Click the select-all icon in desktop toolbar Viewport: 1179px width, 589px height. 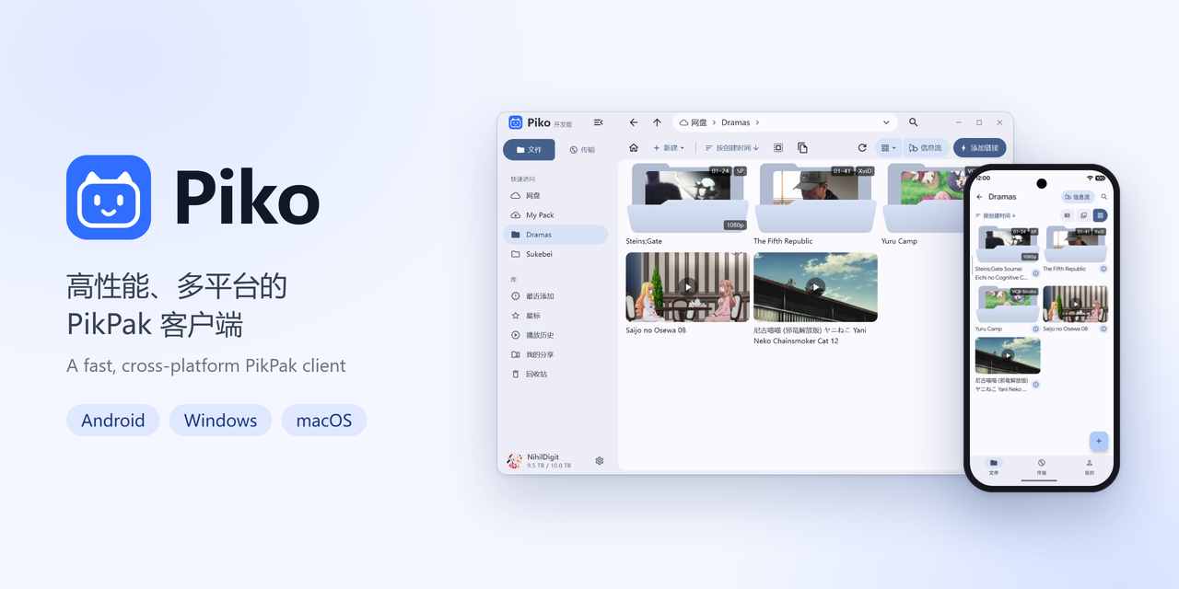coord(778,147)
